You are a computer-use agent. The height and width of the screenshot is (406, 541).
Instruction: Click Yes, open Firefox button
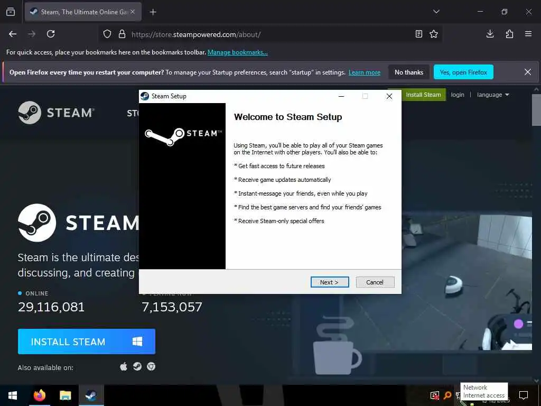pos(463,72)
